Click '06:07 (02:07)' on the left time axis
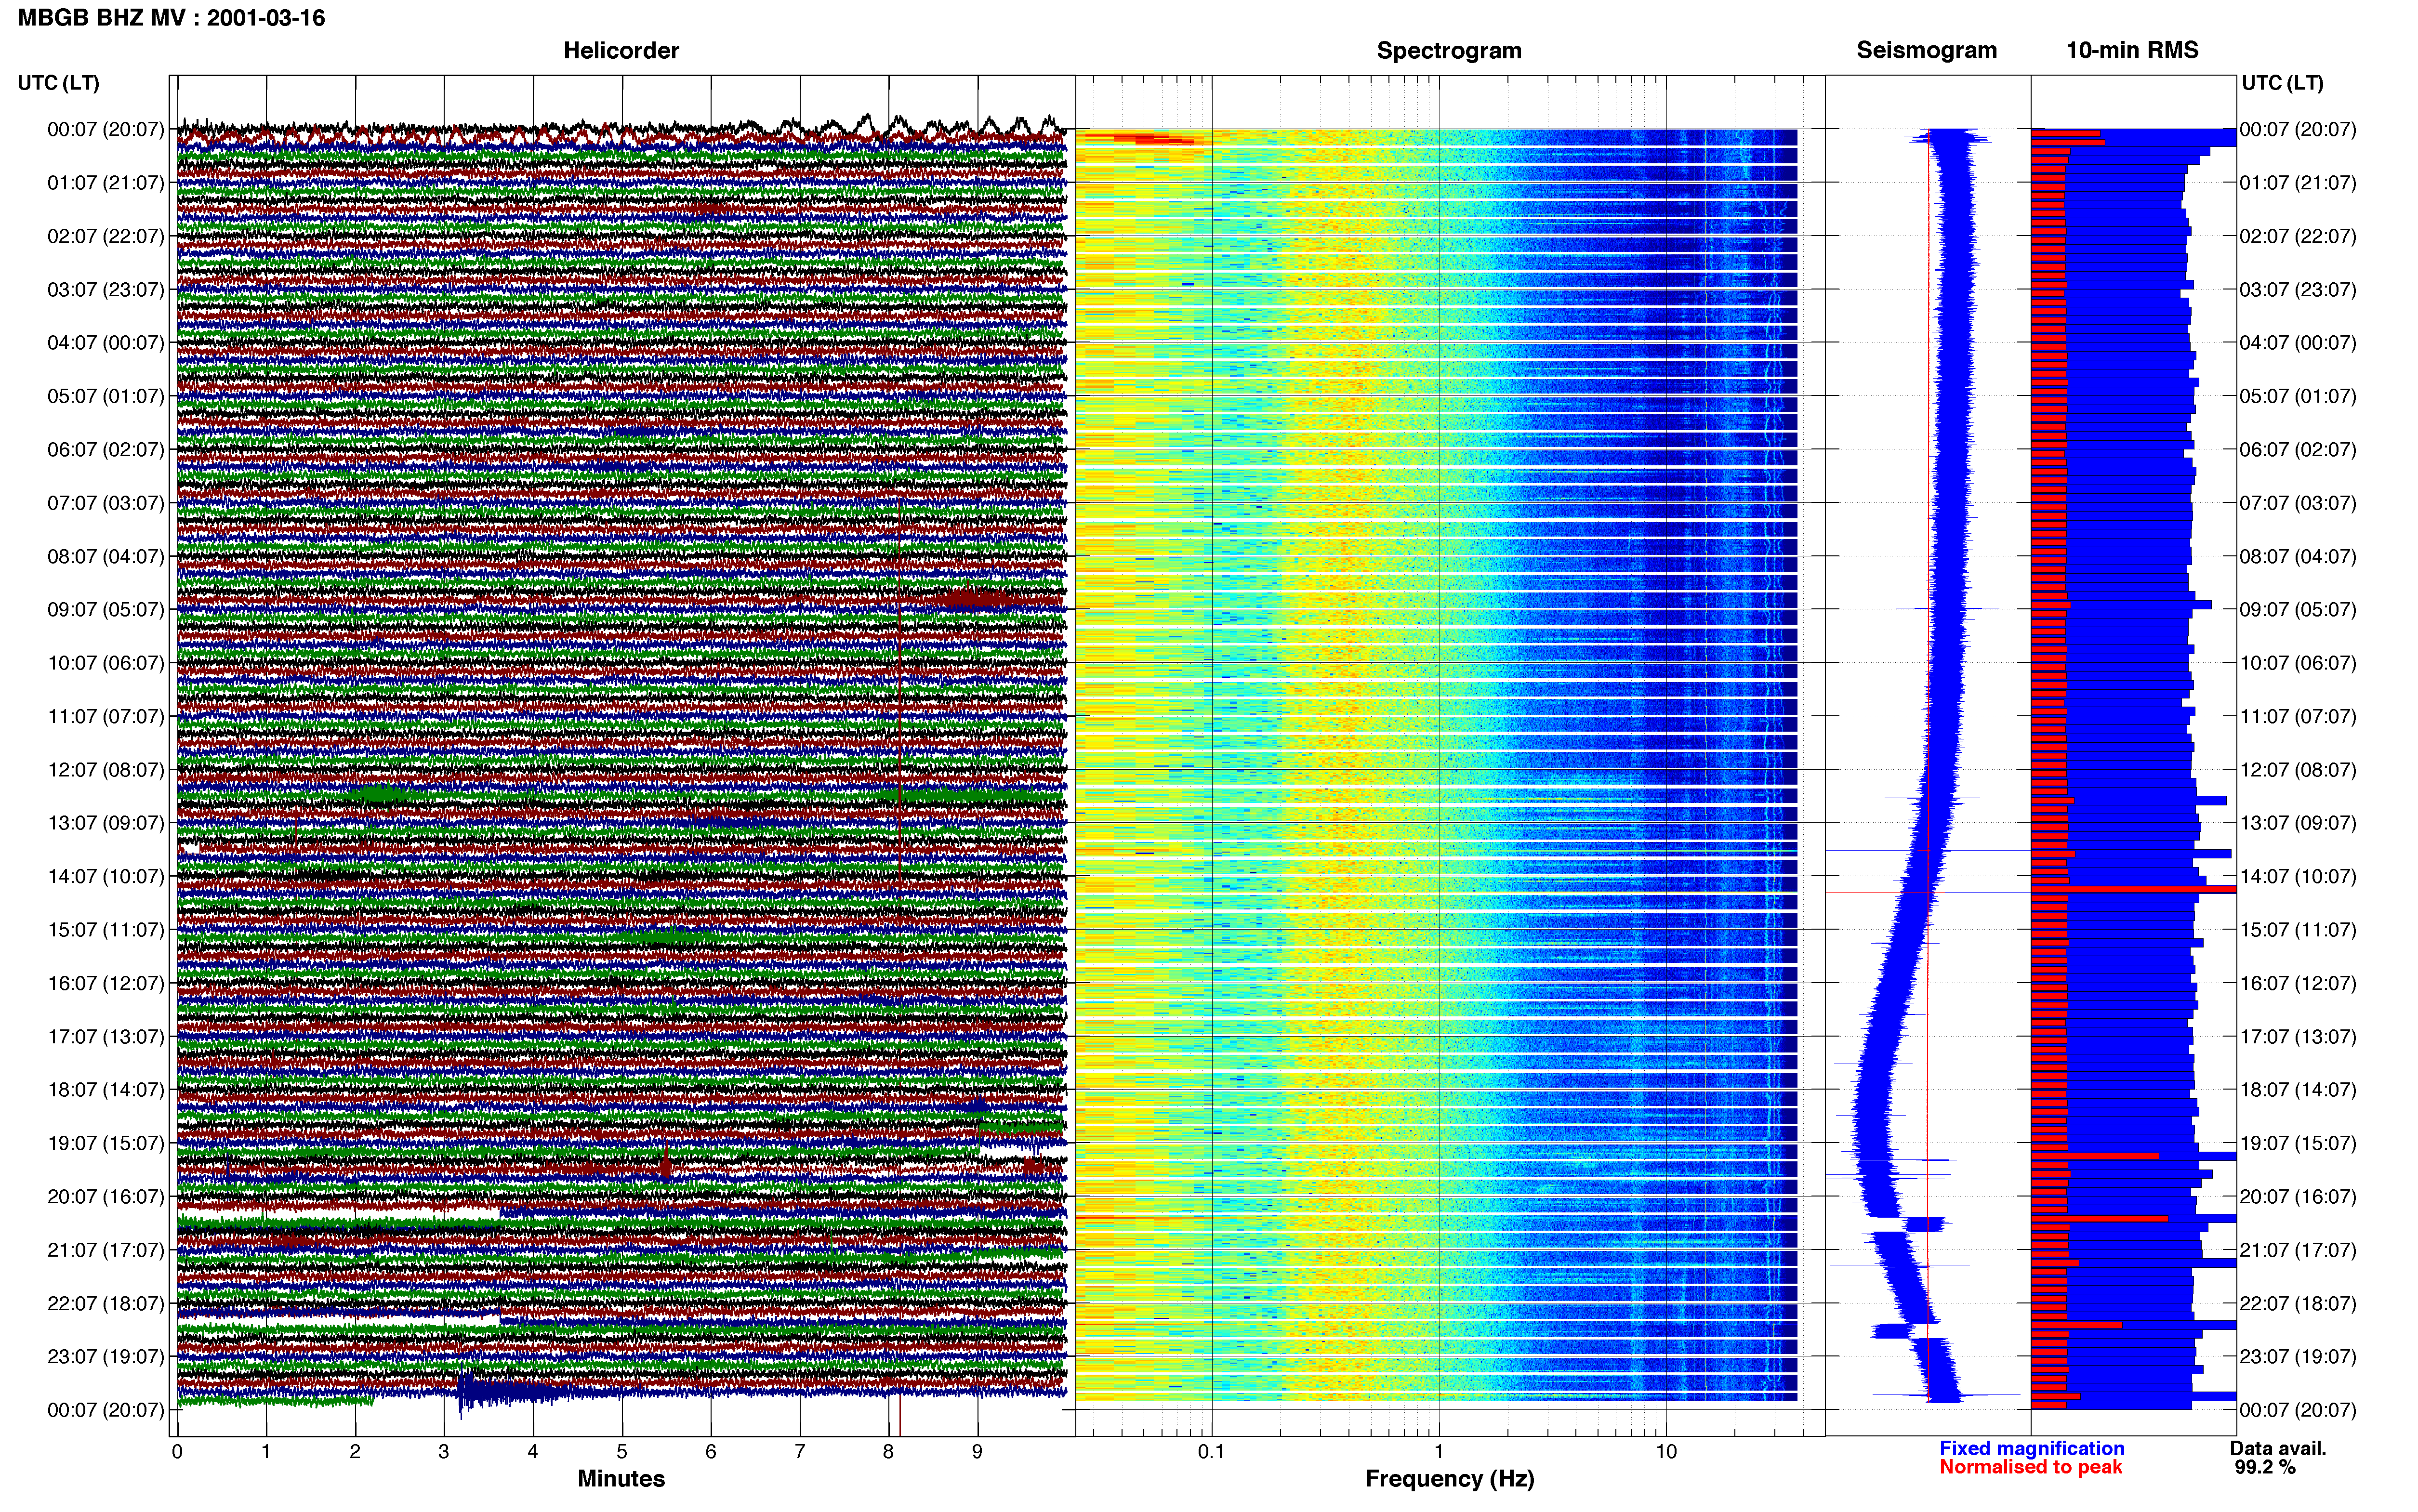 105,450
